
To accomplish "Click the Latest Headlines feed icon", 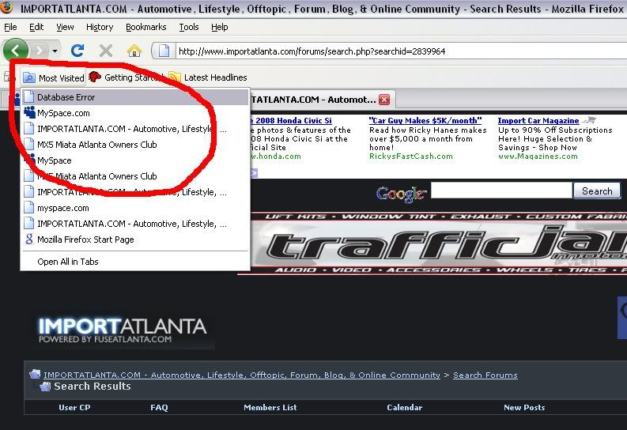I will 175,77.
